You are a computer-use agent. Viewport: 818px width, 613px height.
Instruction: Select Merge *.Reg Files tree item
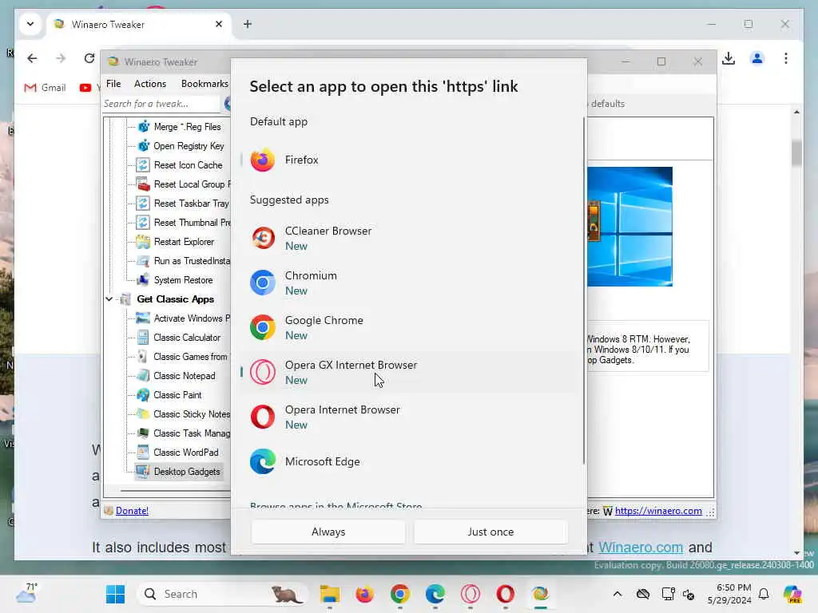[x=187, y=127]
